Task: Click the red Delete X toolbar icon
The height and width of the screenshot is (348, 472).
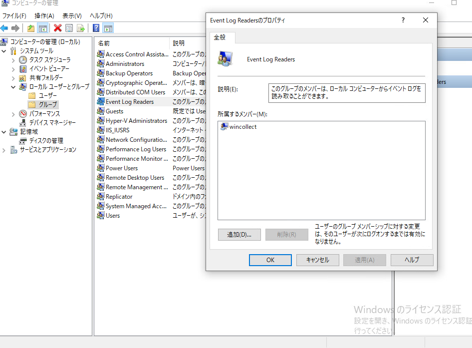Action: (x=57, y=28)
